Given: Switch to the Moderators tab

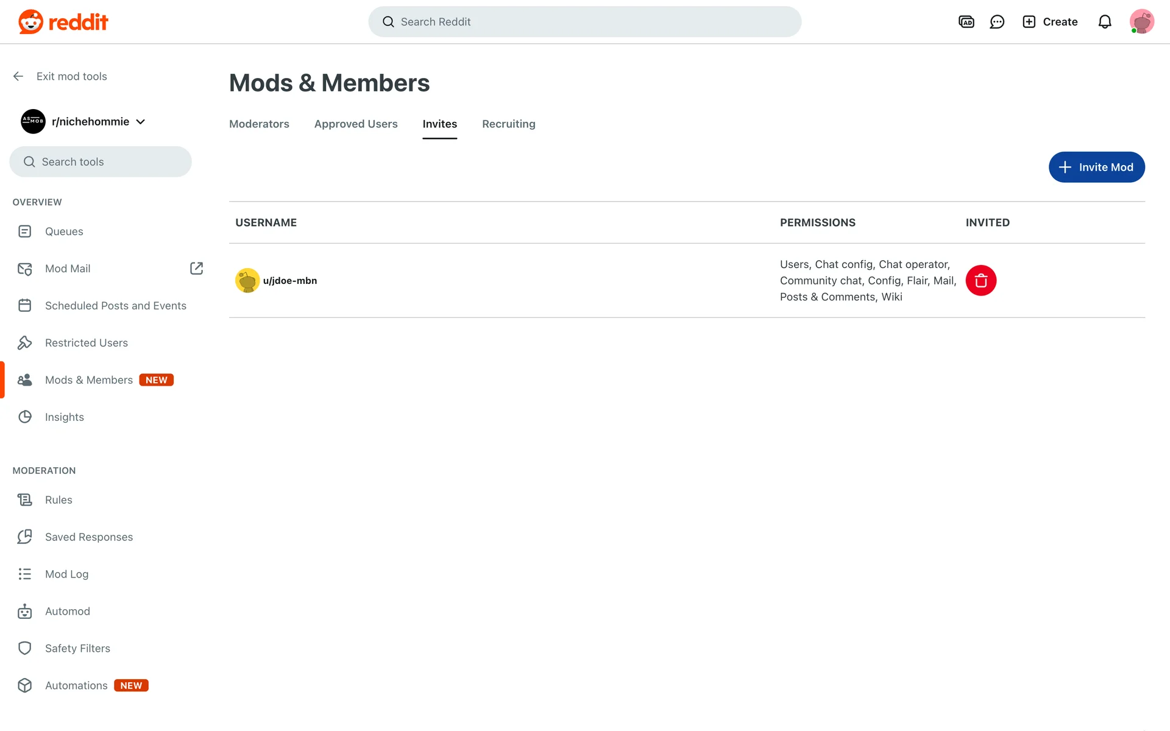Looking at the screenshot, I should coord(259,124).
